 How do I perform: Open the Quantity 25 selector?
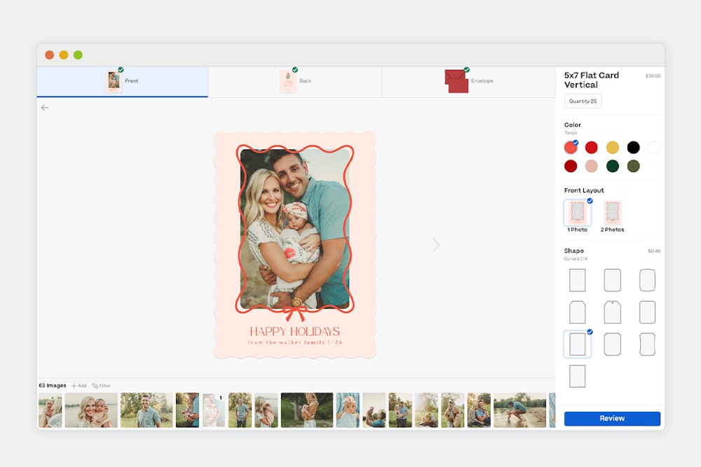[x=583, y=102]
